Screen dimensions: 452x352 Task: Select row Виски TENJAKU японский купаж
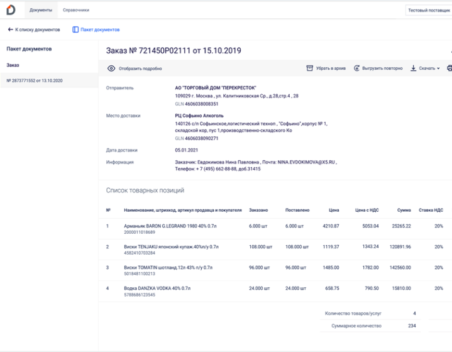[x=275, y=250]
